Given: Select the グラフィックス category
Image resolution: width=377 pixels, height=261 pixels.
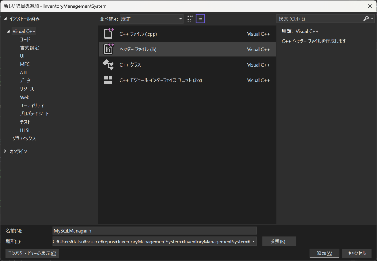Looking at the screenshot, I should click(x=24, y=139).
